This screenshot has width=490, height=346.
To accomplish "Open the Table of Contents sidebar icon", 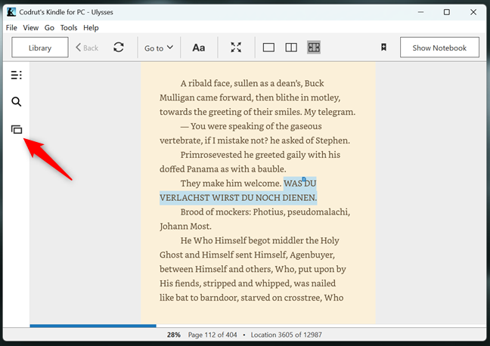I will pos(16,75).
